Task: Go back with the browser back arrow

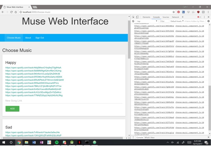Action: point(3,12)
